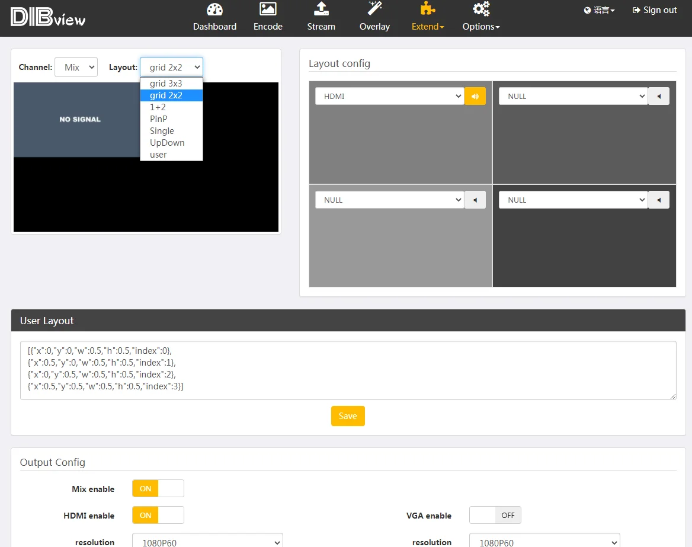Screen dimensions: 692x547
Task: Click the User Layout textarea resize handle
Action: coord(672,396)
